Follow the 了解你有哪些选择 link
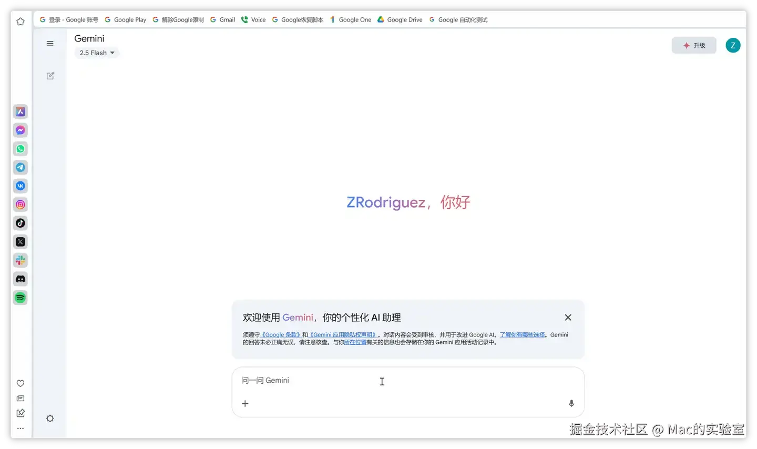This screenshot has width=757, height=449. [522, 335]
